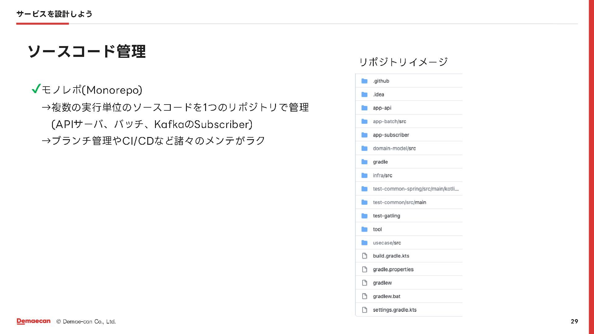Open test-common-spring folder entry
The width and height of the screenshot is (594, 334).
click(415, 189)
